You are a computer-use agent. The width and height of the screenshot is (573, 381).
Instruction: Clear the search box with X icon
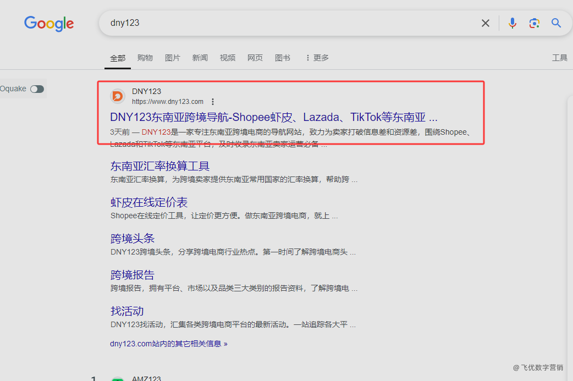pos(486,23)
